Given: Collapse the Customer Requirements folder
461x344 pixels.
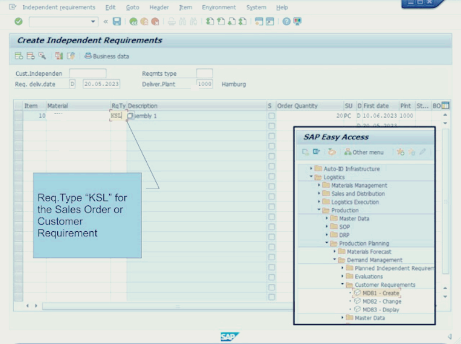Looking at the screenshot, I should (x=342, y=284).
